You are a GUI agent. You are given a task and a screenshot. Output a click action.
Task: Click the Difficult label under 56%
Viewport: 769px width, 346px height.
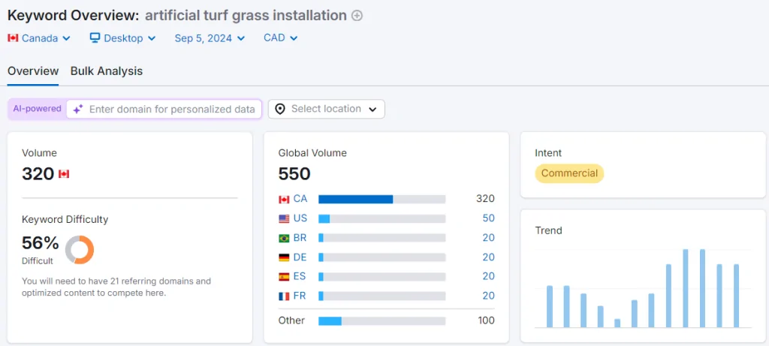tap(38, 261)
